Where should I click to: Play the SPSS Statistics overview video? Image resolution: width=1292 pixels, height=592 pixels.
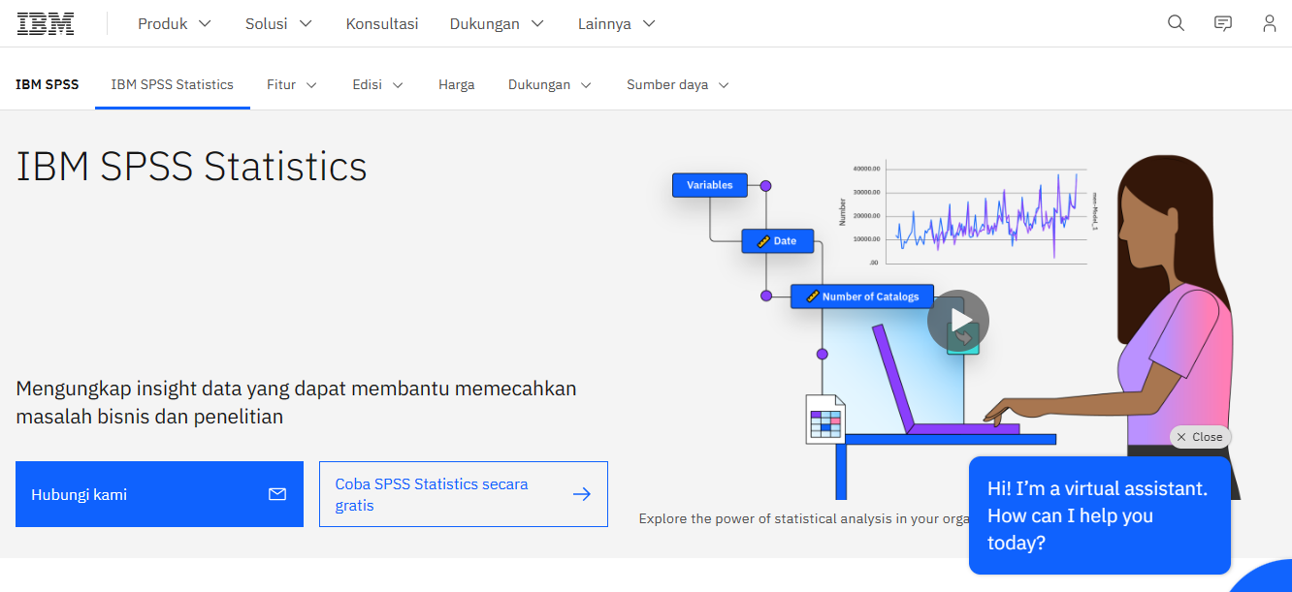(x=959, y=320)
